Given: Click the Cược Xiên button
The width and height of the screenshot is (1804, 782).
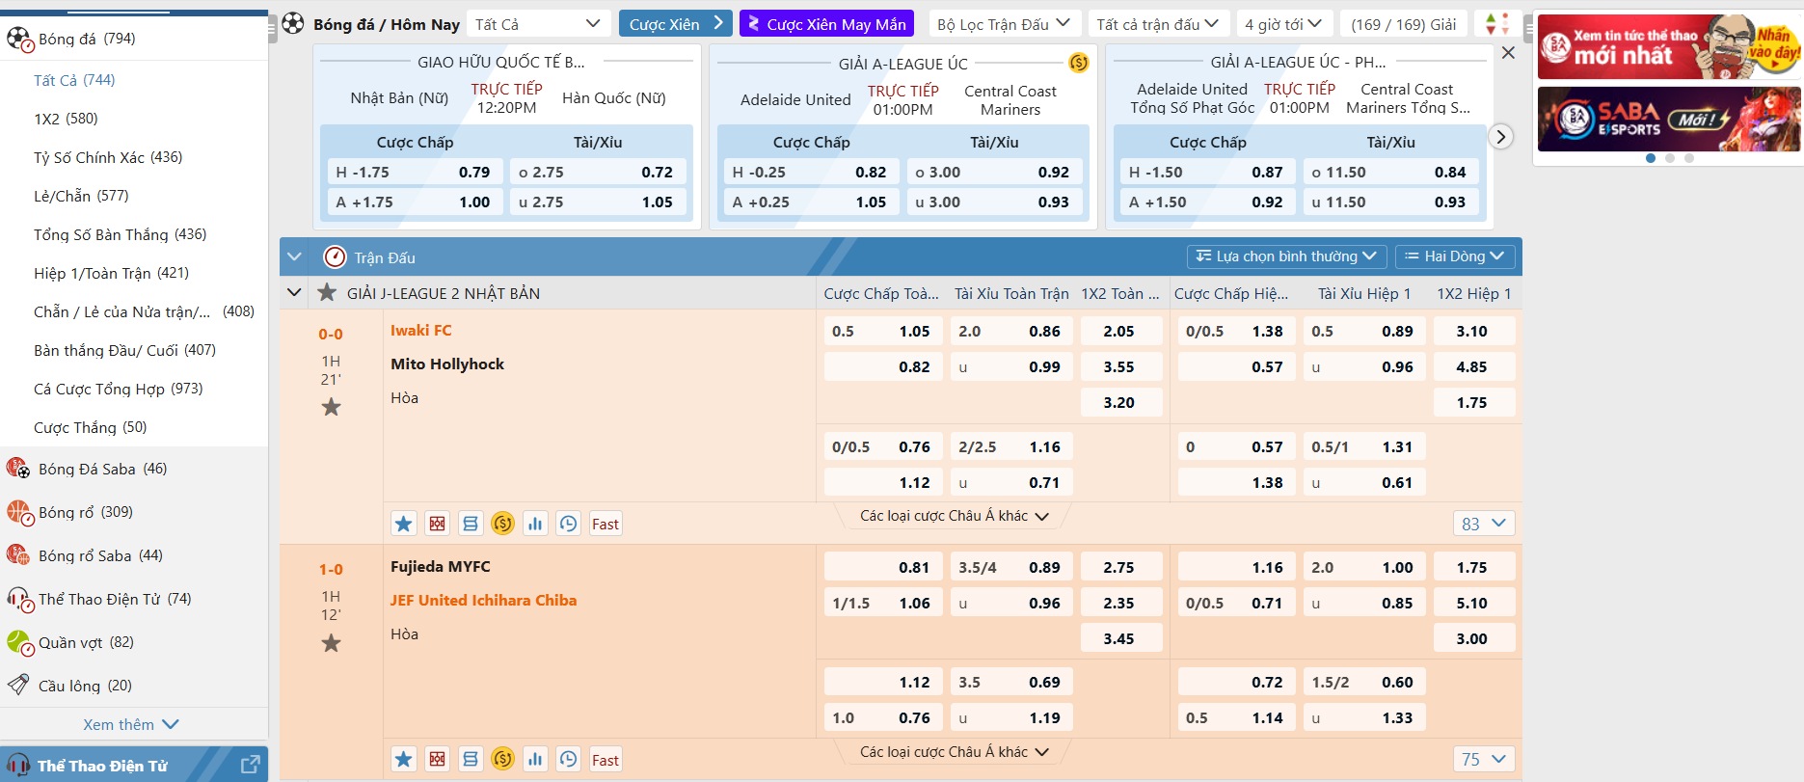Looking at the screenshot, I should point(676,24).
